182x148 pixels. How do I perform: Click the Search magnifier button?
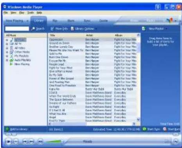click(x=38, y=29)
